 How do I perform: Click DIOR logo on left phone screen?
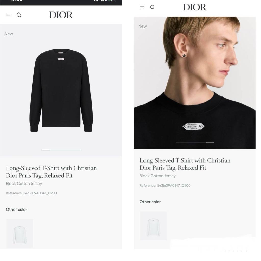61,15
